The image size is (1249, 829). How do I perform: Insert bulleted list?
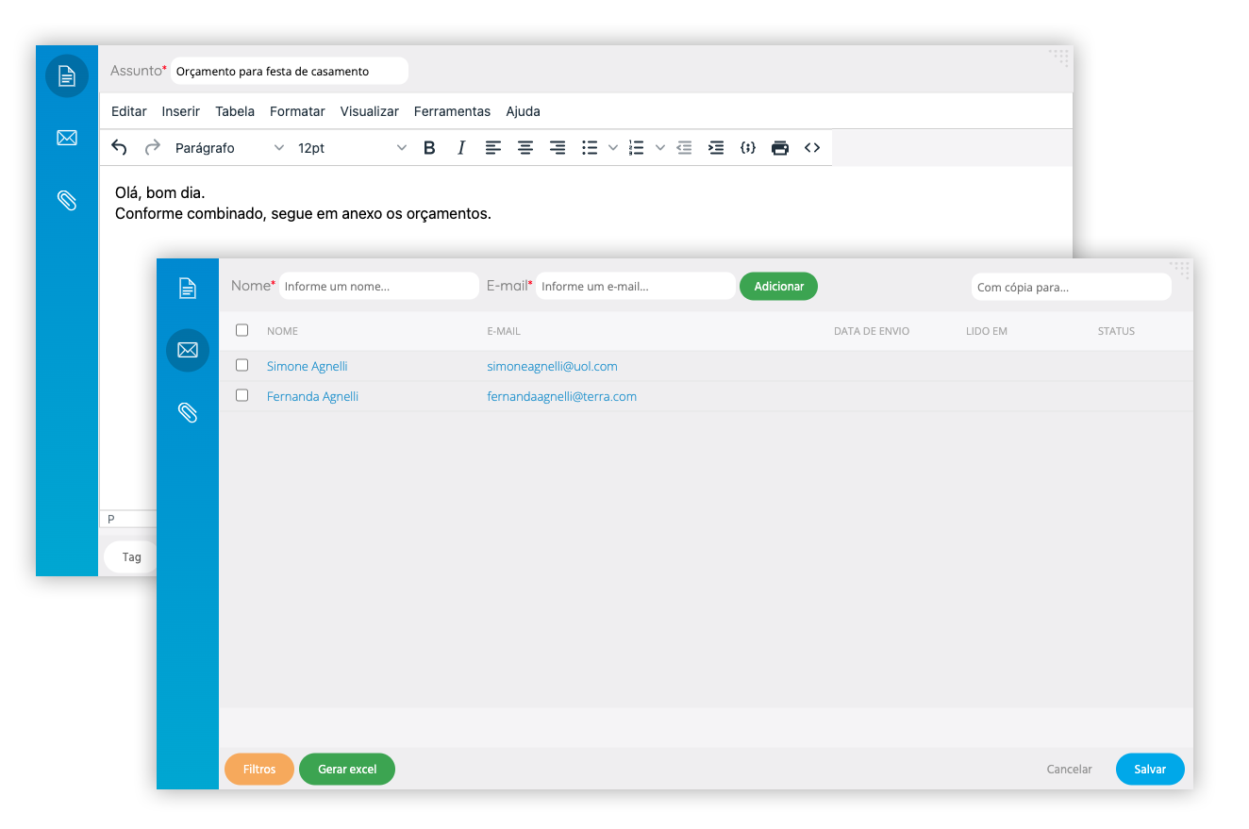coord(590,147)
